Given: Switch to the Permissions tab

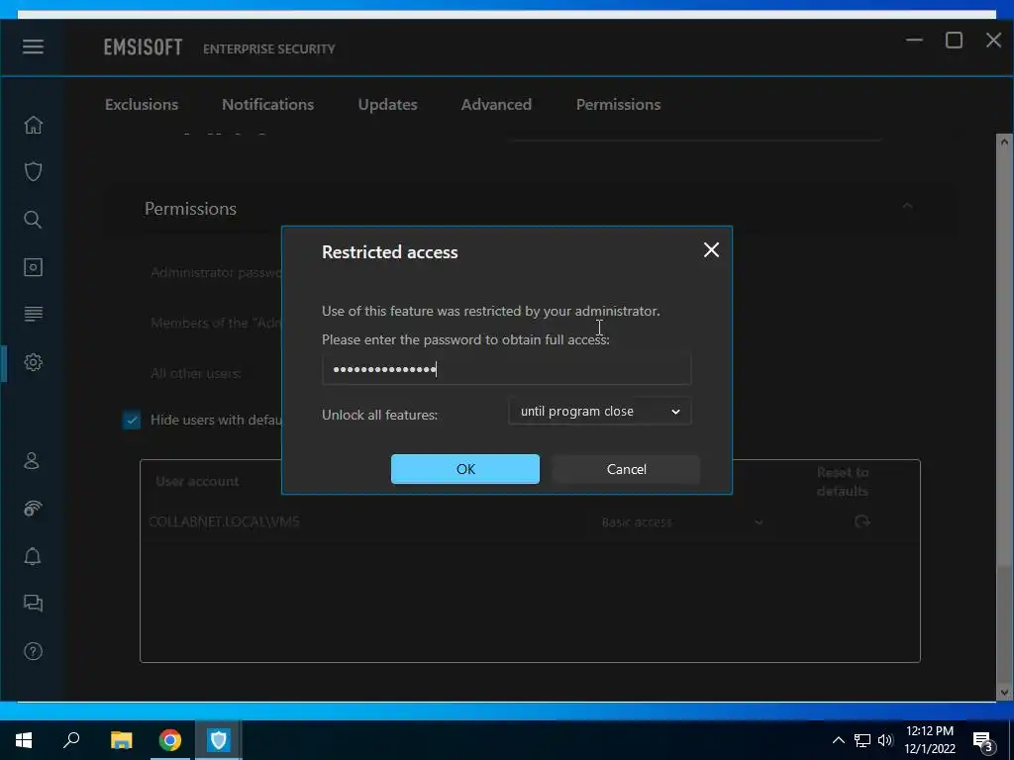Looking at the screenshot, I should 618,104.
